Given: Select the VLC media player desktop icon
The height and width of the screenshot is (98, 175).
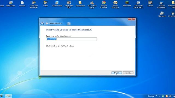Looking at the screenshot, I should tap(92, 5).
